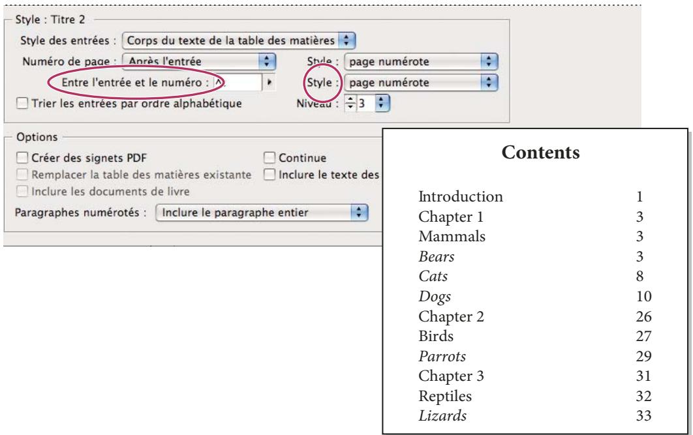
Task: Open Style dropdown beside Numéro de page
Action: [421, 61]
